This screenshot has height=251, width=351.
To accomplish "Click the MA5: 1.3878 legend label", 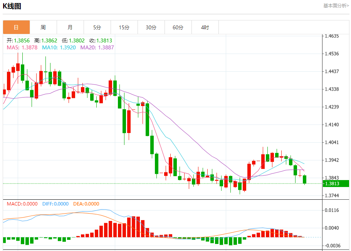I will [x=22, y=47].
